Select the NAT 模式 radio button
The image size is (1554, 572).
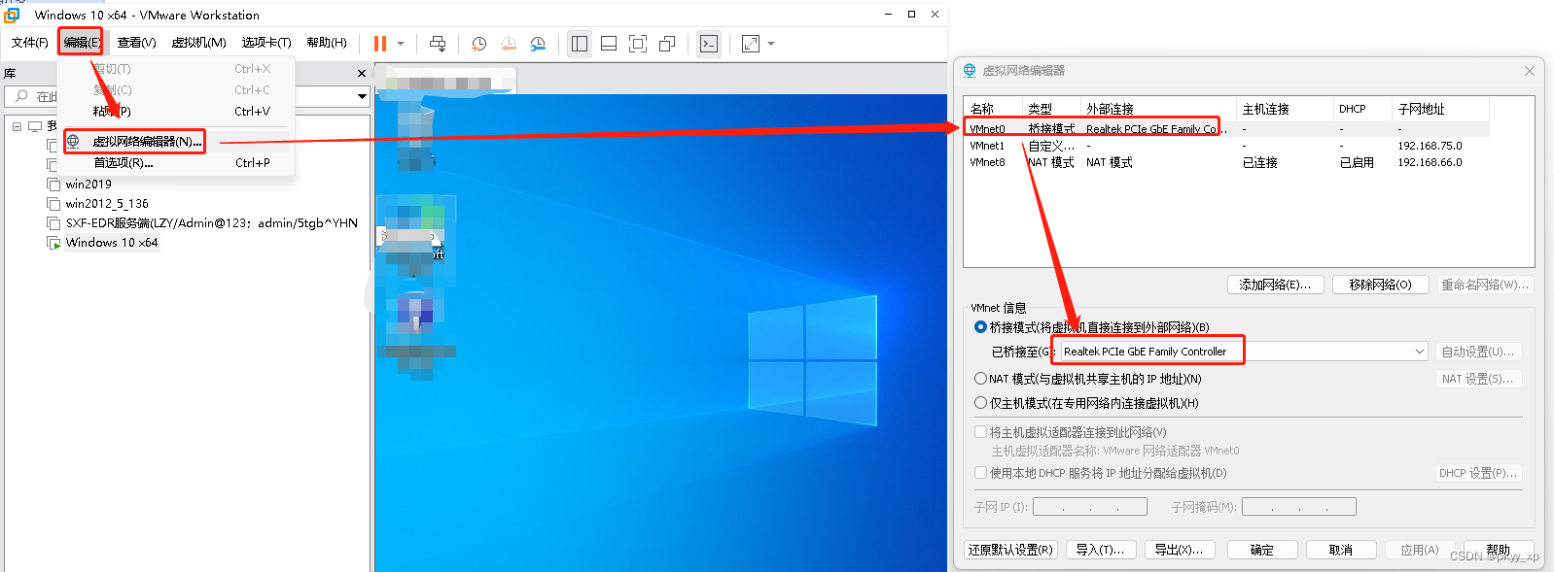[980, 379]
